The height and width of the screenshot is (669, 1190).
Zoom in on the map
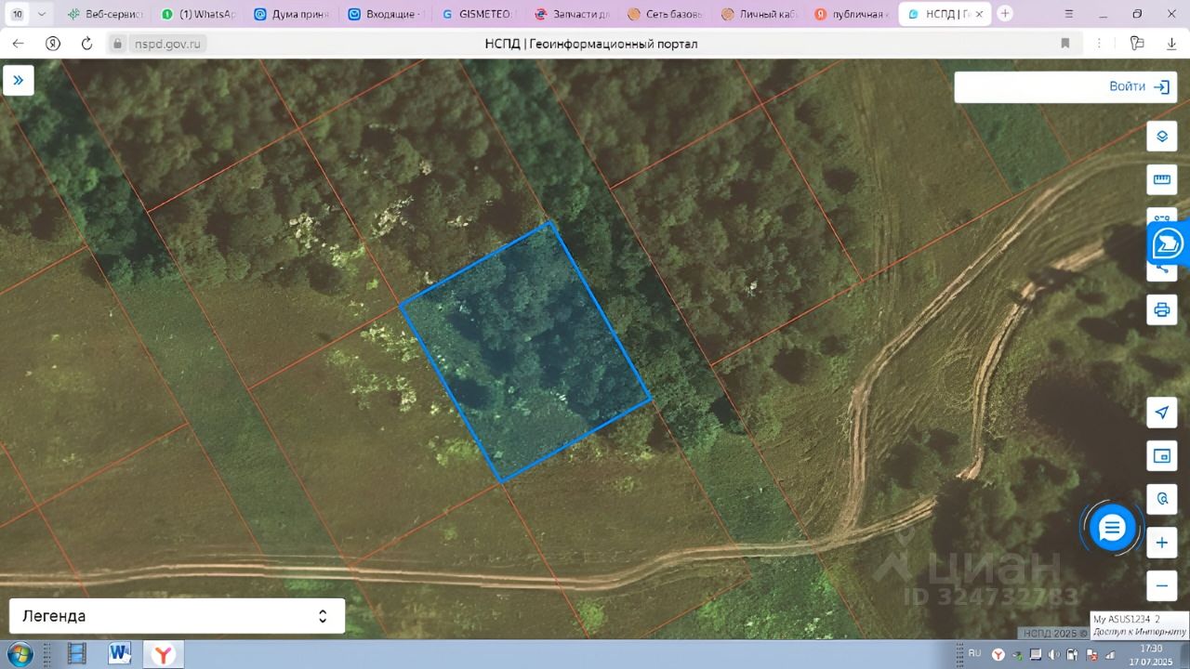tap(1161, 542)
